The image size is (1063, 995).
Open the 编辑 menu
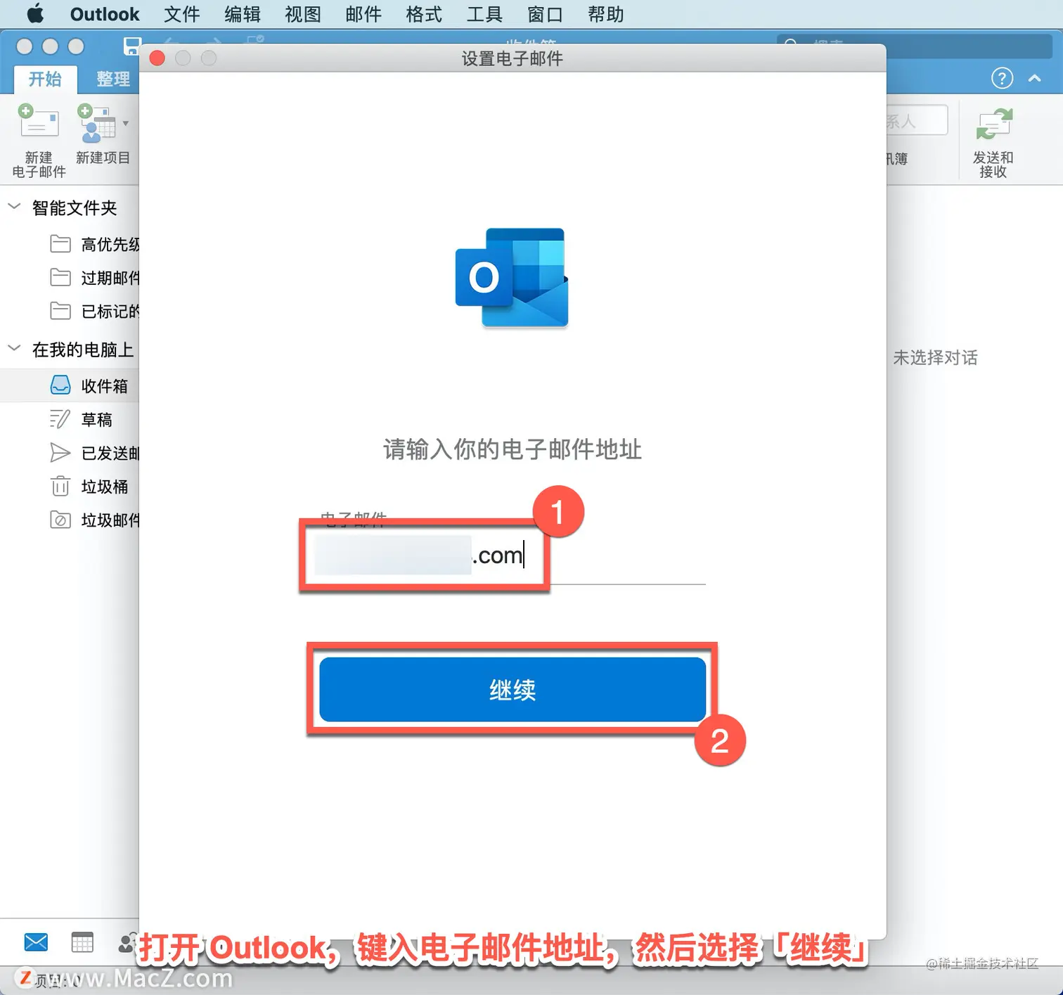coord(243,14)
